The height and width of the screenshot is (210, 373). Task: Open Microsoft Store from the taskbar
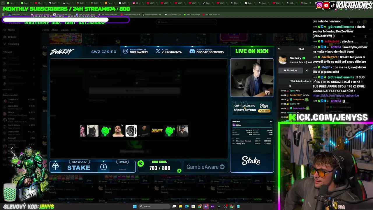point(193,206)
